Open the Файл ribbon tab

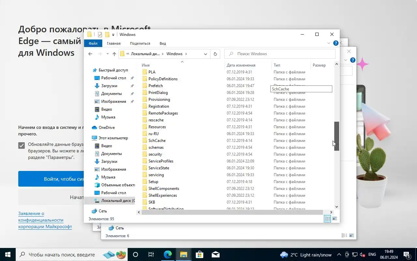click(x=93, y=43)
